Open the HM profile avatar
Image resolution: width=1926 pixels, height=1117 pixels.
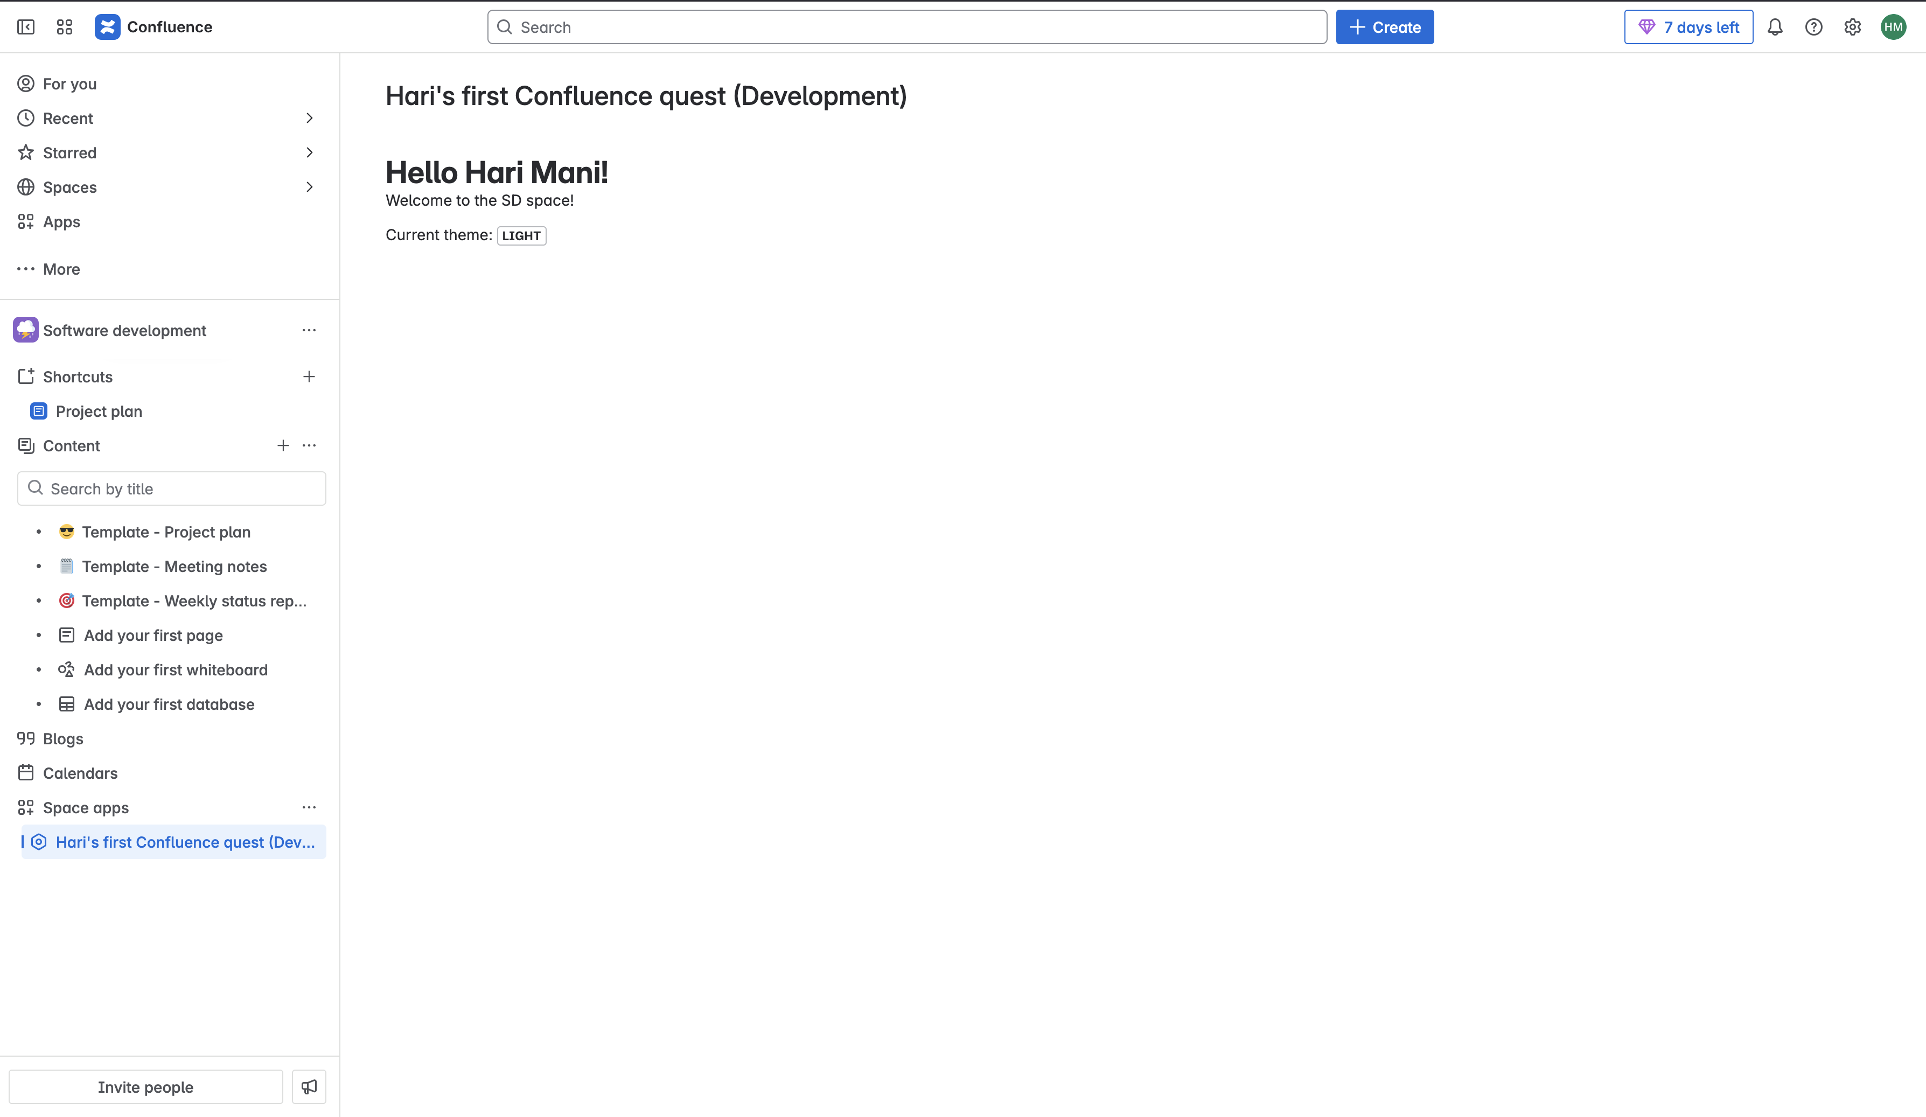point(1893,27)
